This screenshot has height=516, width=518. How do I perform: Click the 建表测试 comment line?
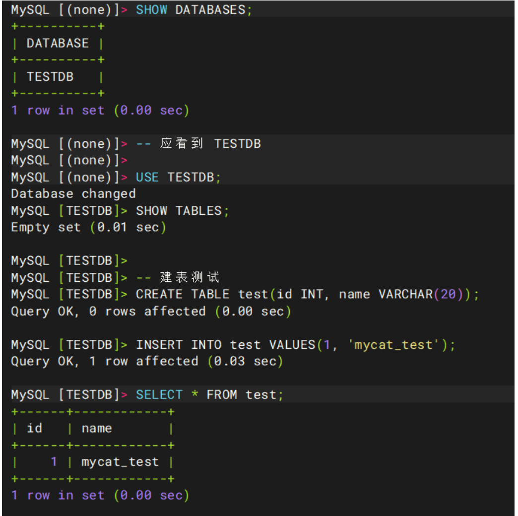[178, 277]
